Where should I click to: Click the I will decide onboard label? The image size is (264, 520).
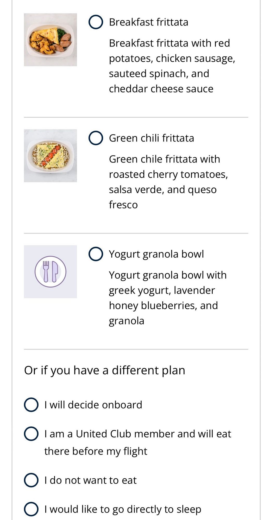pos(93,405)
